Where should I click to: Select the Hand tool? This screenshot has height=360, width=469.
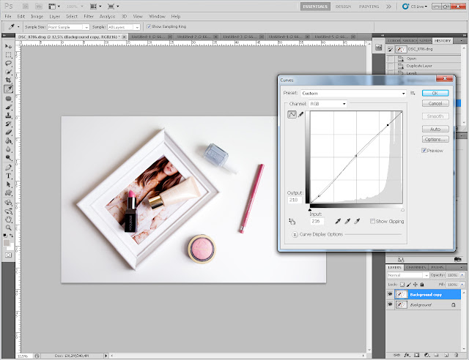[x=8, y=220]
